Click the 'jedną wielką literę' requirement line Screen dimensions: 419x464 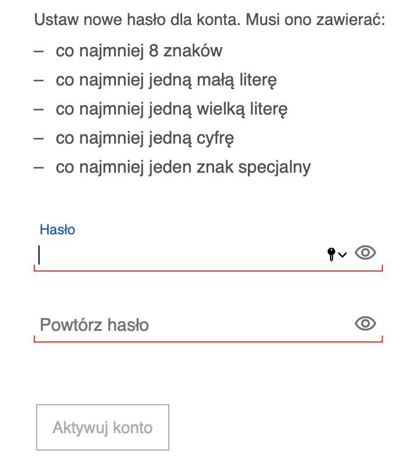[x=172, y=109]
